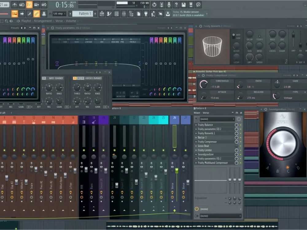Open the Browser view icon
The image size is (307, 230).
131,14
